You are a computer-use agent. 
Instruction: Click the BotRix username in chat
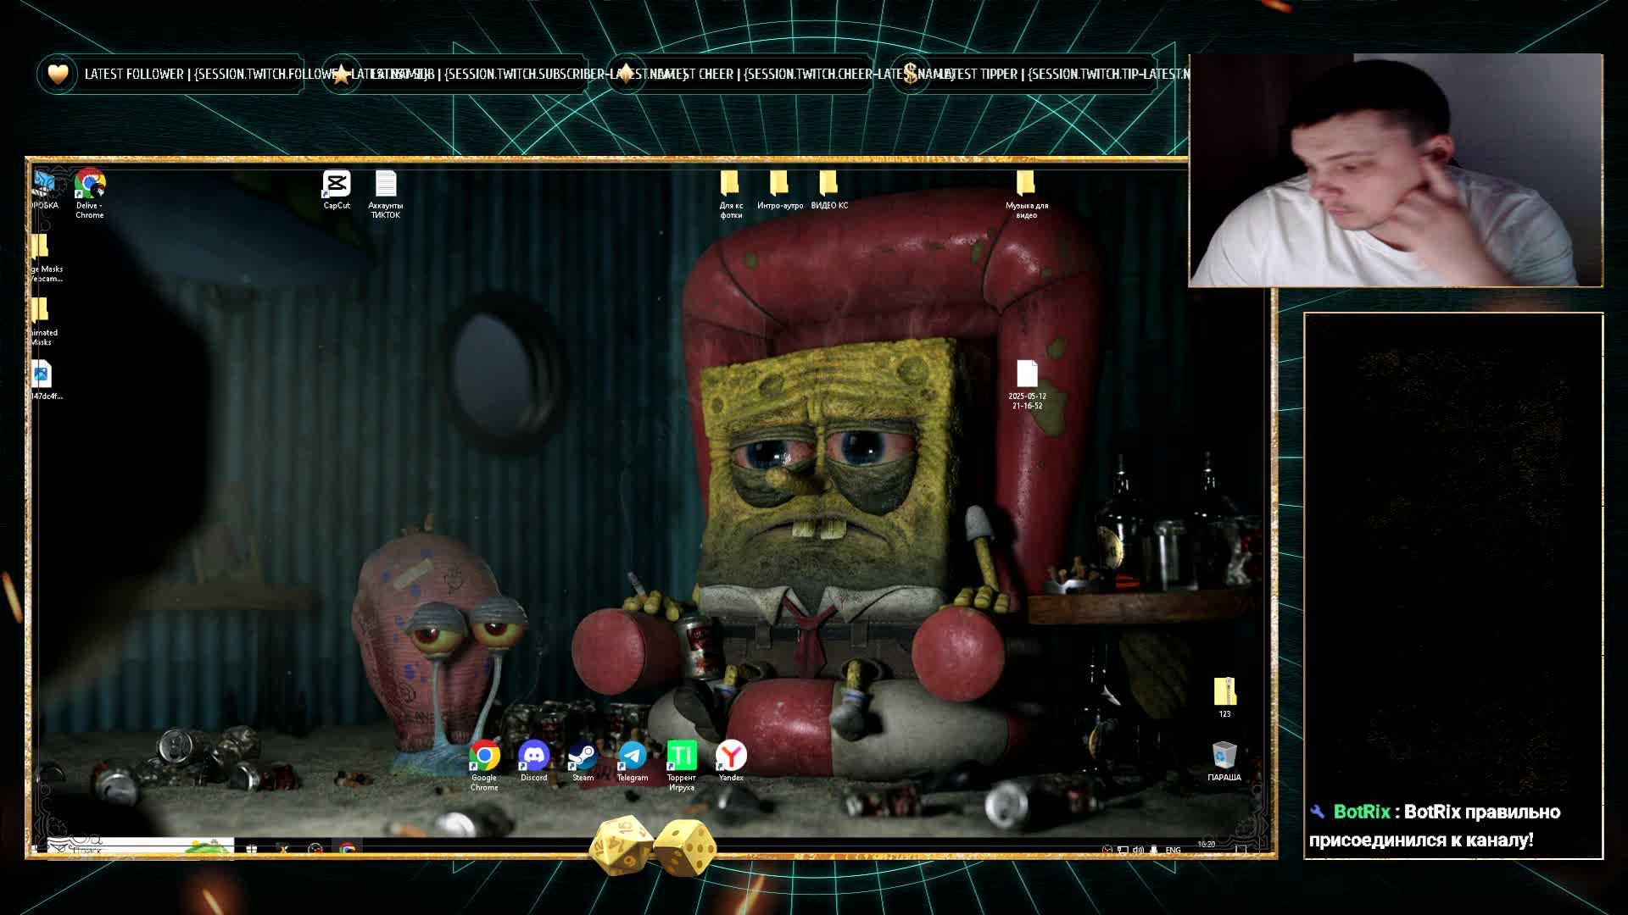click(1362, 812)
